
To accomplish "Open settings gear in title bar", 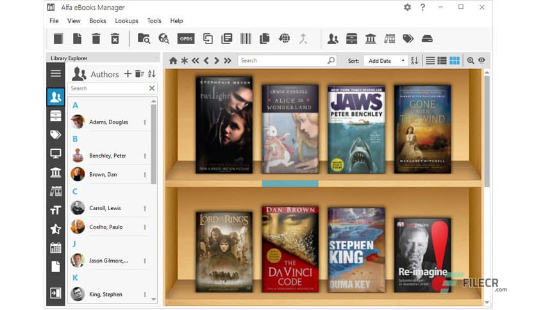I will pos(407,7).
